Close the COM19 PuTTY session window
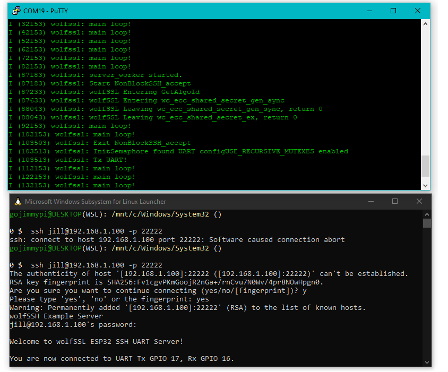This screenshot has width=448, height=372. [418, 10]
